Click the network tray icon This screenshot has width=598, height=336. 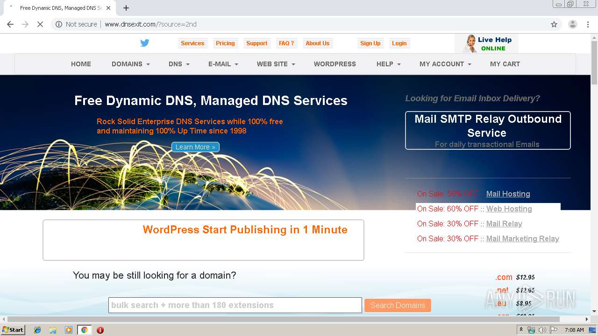click(x=531, y=330)
